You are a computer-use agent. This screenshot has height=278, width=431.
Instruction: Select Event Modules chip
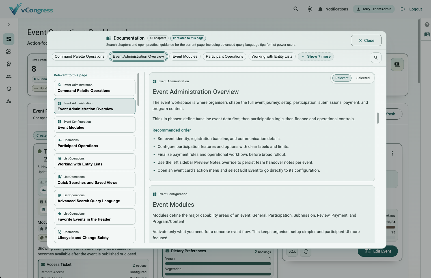pos(185,57)
